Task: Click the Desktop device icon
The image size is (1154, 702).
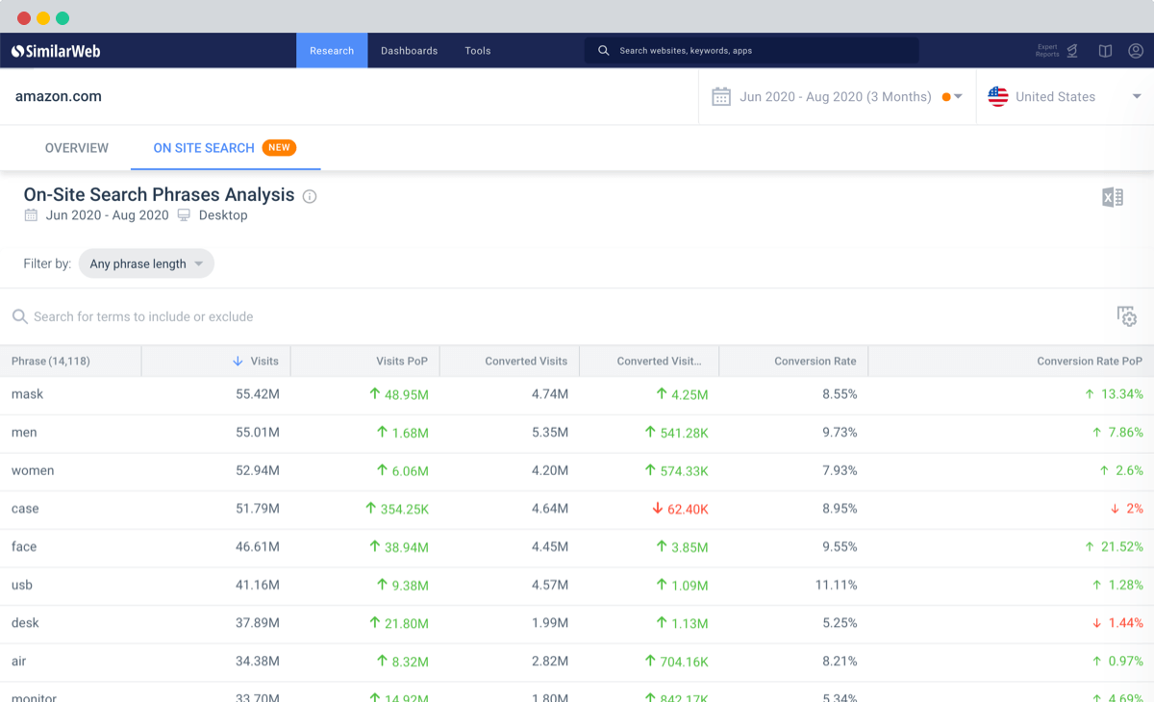Action: click(x=184, y=215)
